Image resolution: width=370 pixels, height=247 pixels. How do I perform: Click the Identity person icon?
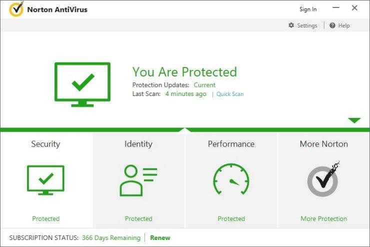coord(138,180)
